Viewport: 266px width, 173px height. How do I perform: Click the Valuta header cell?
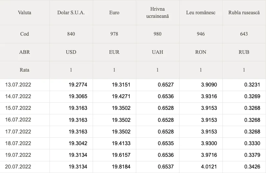pyautogui.click(x=25, y=13)
